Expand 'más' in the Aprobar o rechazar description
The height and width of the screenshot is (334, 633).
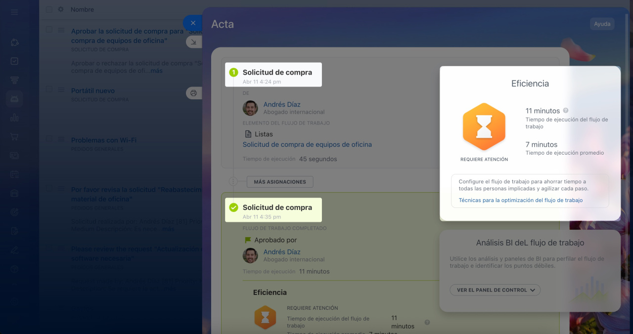156,71
